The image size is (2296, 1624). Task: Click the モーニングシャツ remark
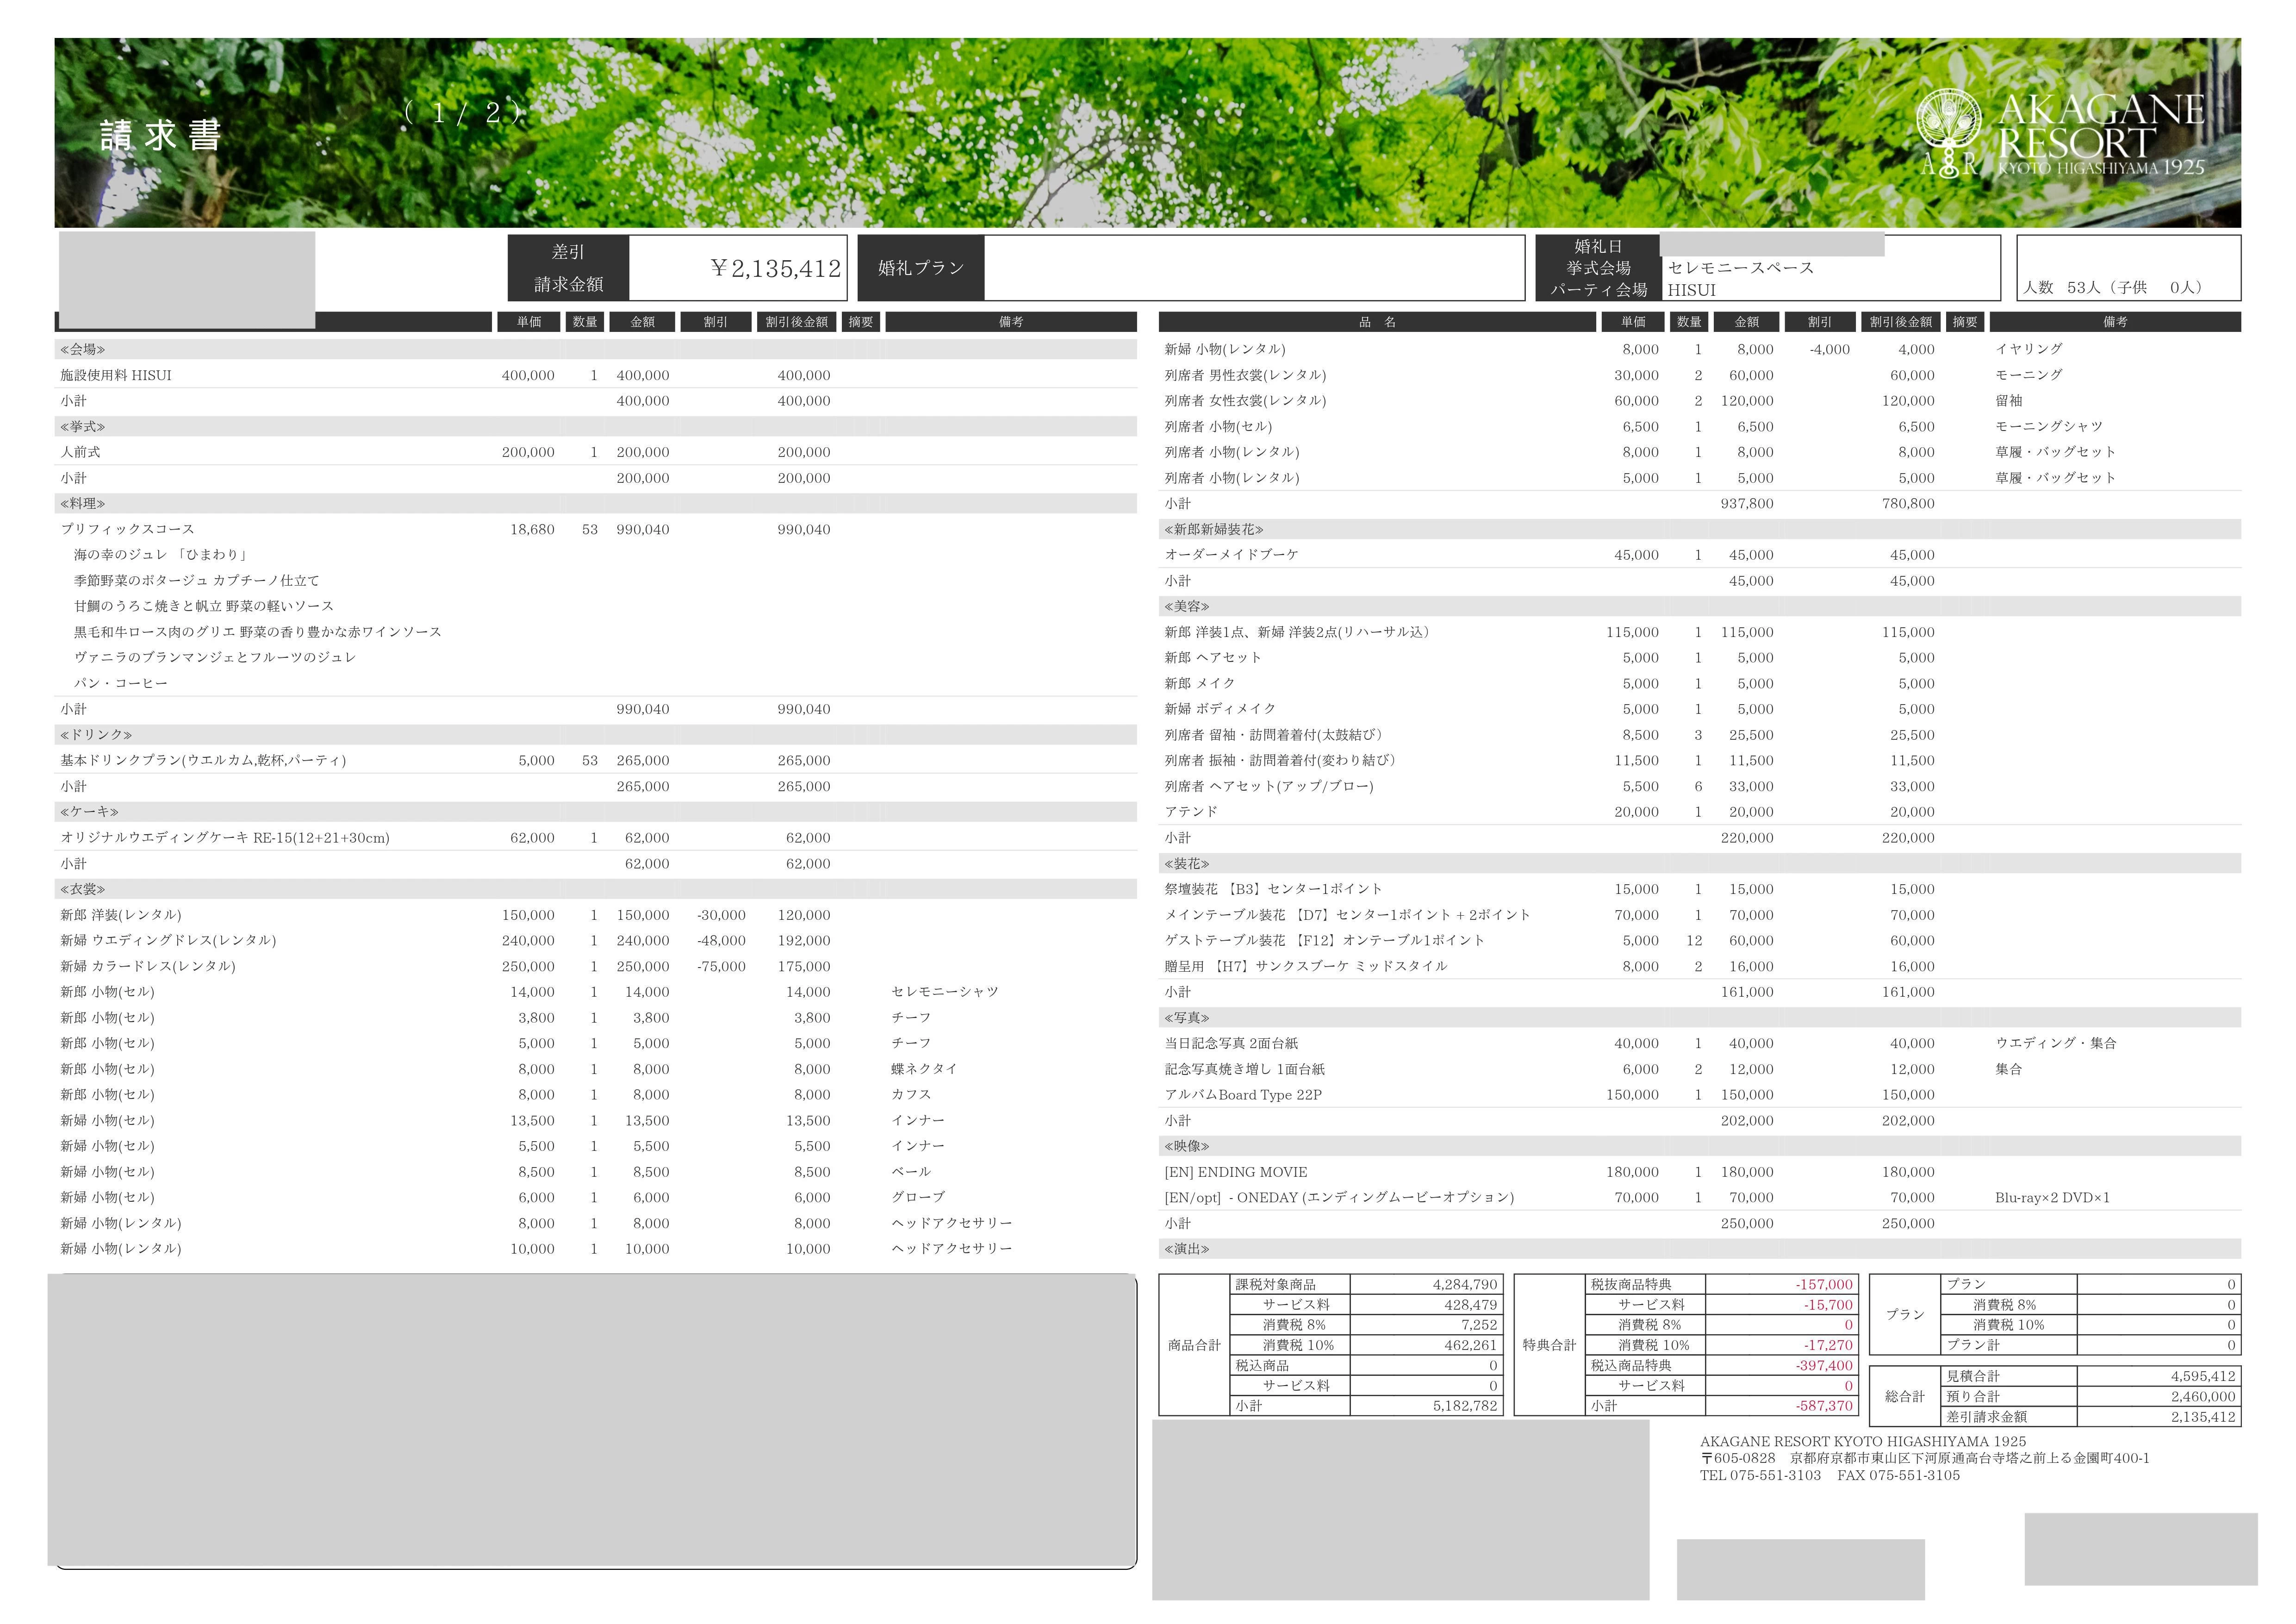(x=2049, y=426)
